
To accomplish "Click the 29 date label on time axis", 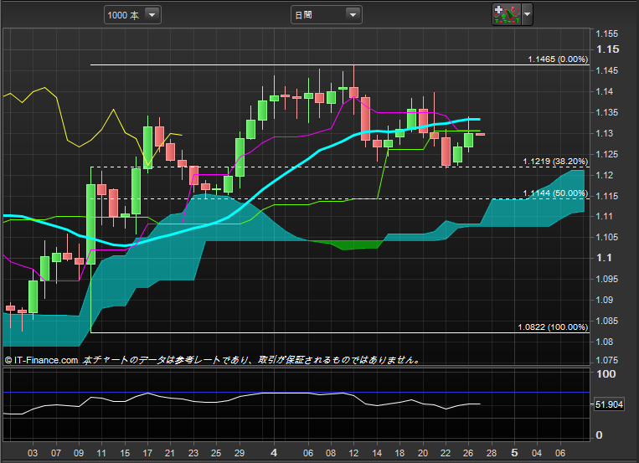I will [x=240, y=453].
